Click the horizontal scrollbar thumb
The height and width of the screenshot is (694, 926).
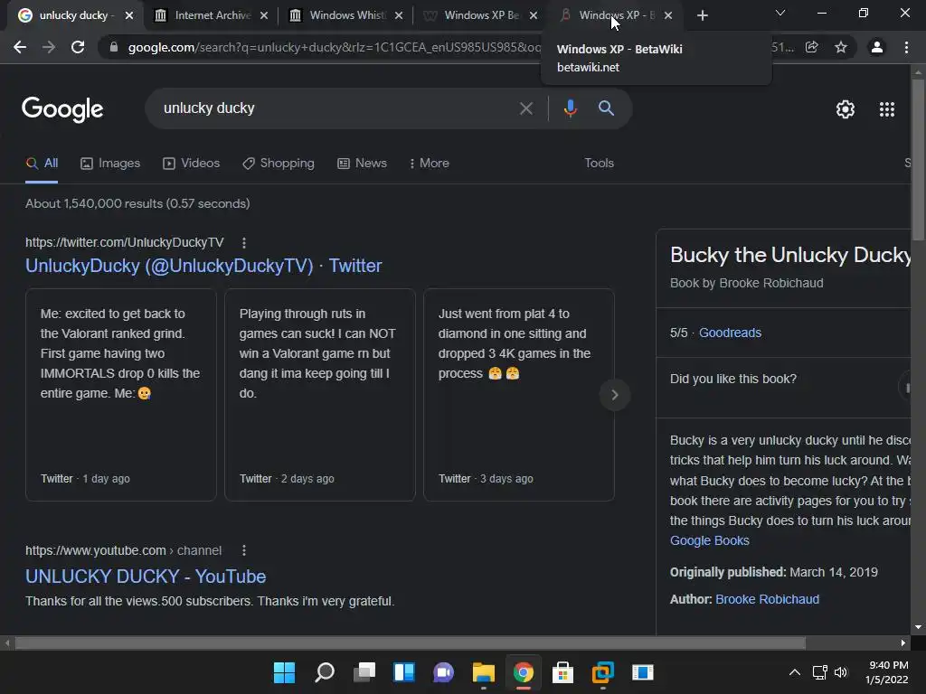pos(411,642)
